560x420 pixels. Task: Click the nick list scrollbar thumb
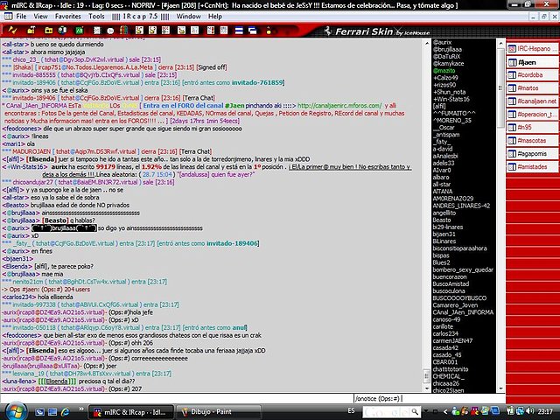click(500, 88)
